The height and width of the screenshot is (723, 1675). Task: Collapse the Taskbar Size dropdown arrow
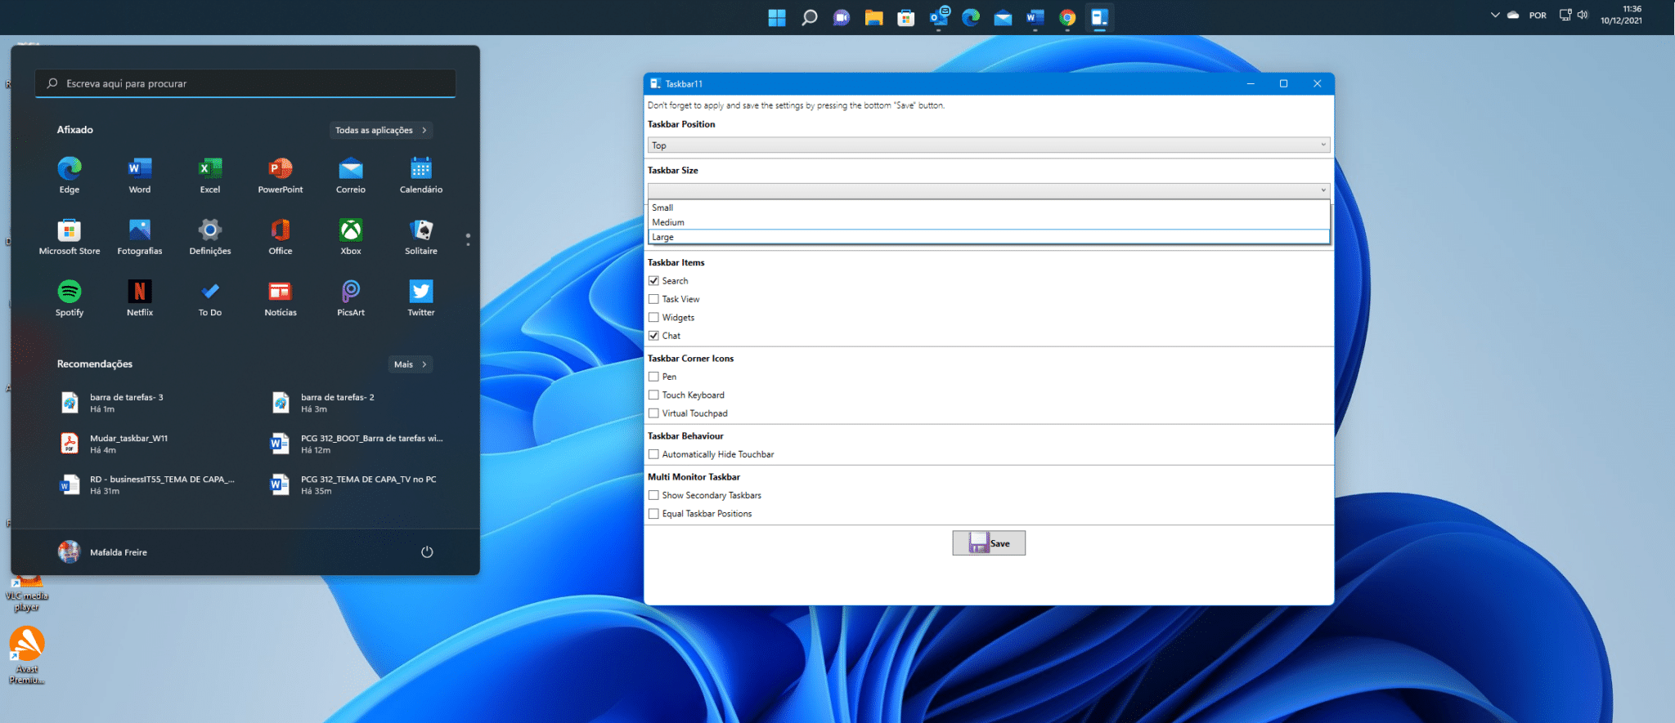[x=1322, y=190]
